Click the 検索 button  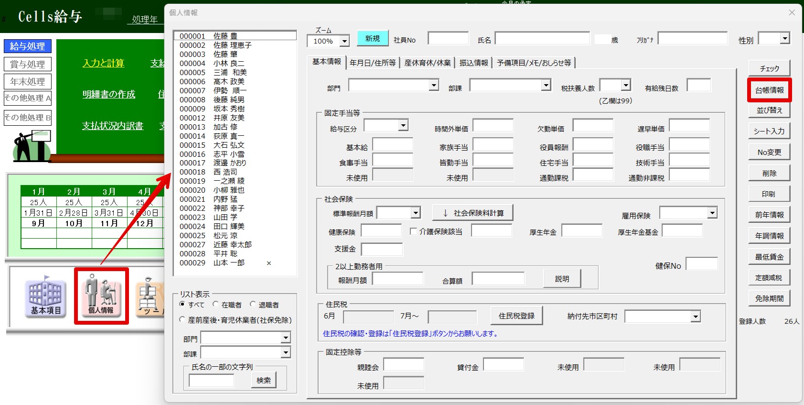click(264, 380)
